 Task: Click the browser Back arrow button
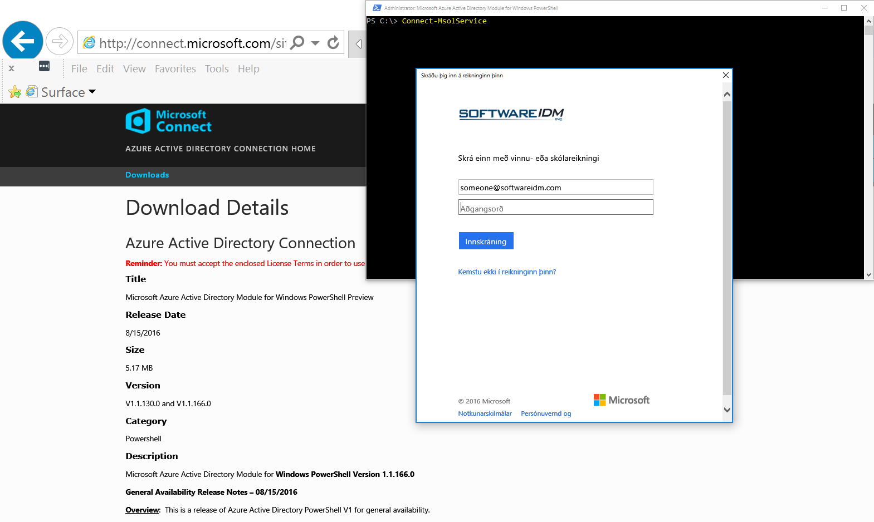tap(23, 41)
